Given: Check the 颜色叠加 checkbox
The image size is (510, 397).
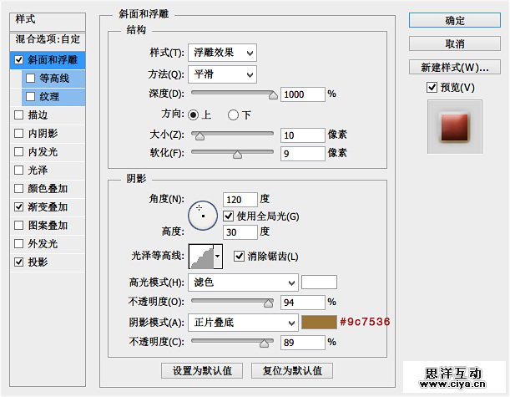Looking at the screenshot, I should coord(19,188).
